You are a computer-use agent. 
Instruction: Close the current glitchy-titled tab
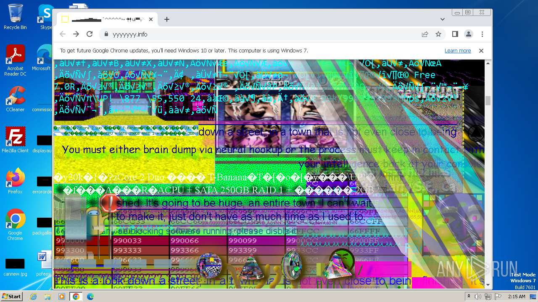click(x=151, y=19)
